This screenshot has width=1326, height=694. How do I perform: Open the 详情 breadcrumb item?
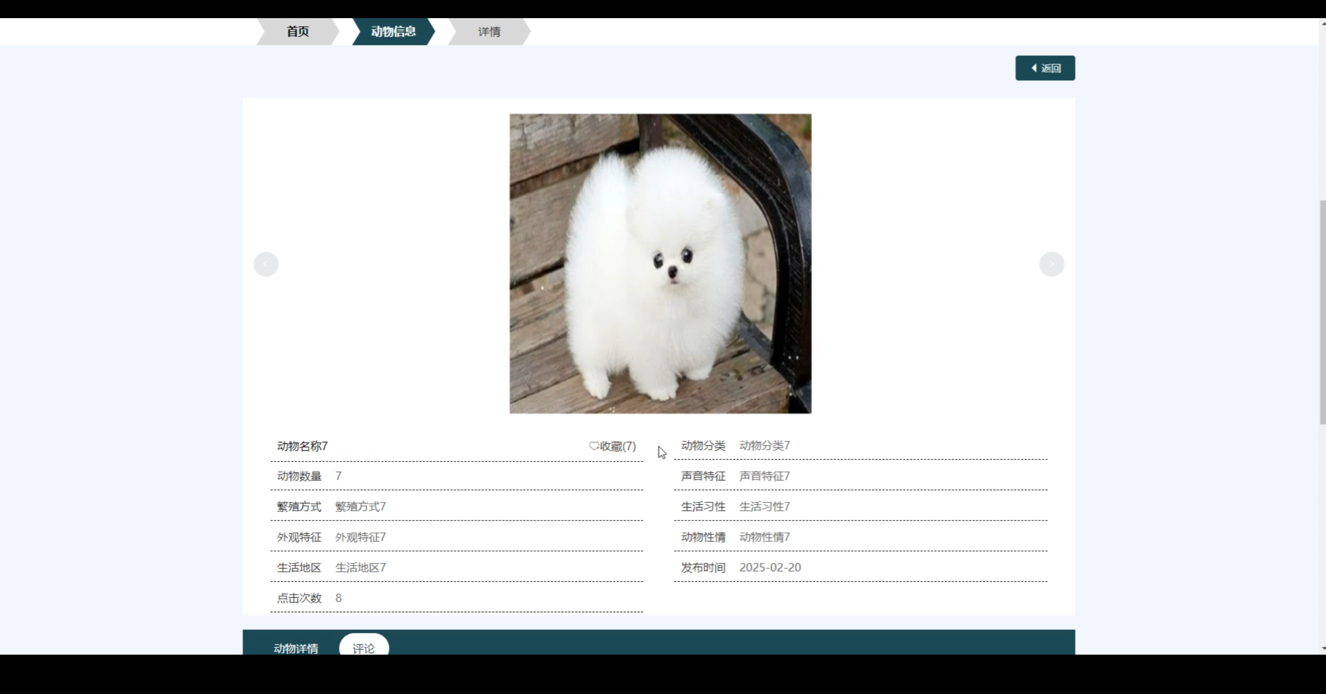488,32
